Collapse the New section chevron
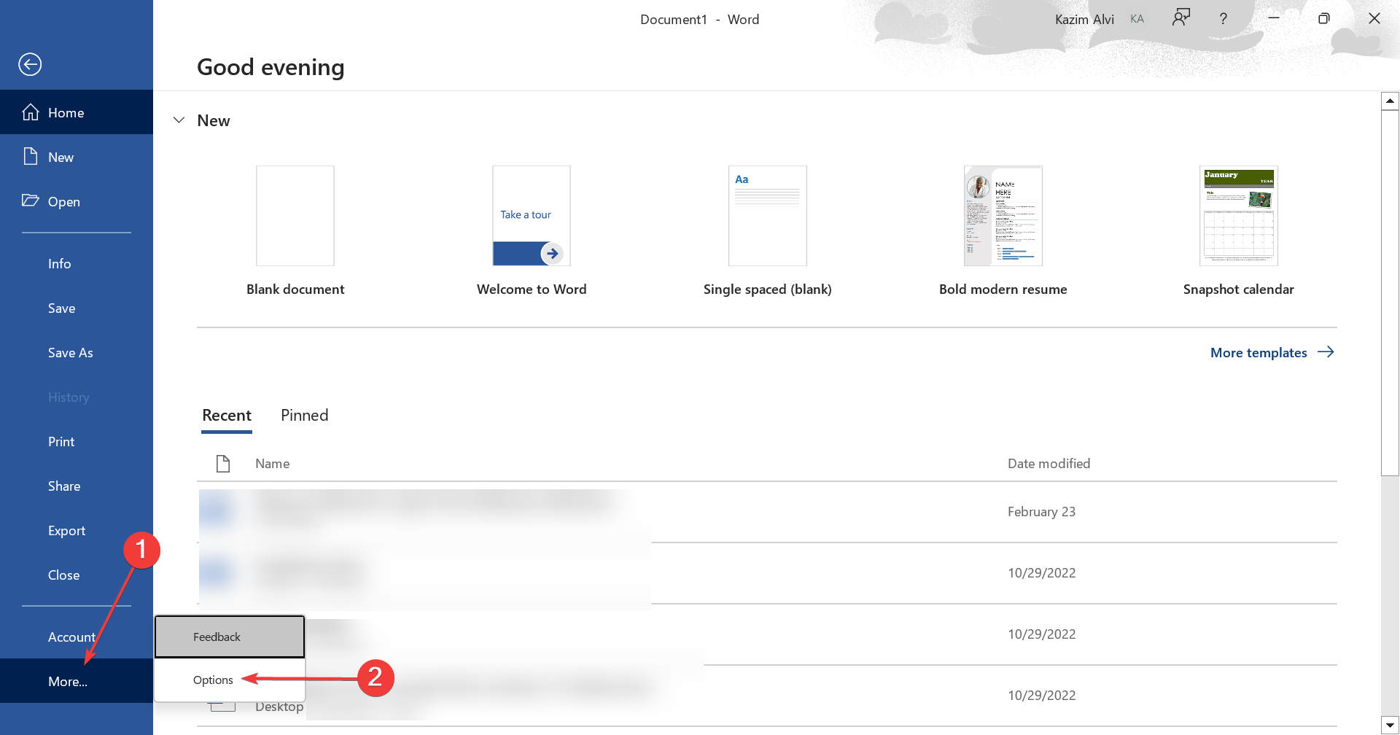 point(179,120)
